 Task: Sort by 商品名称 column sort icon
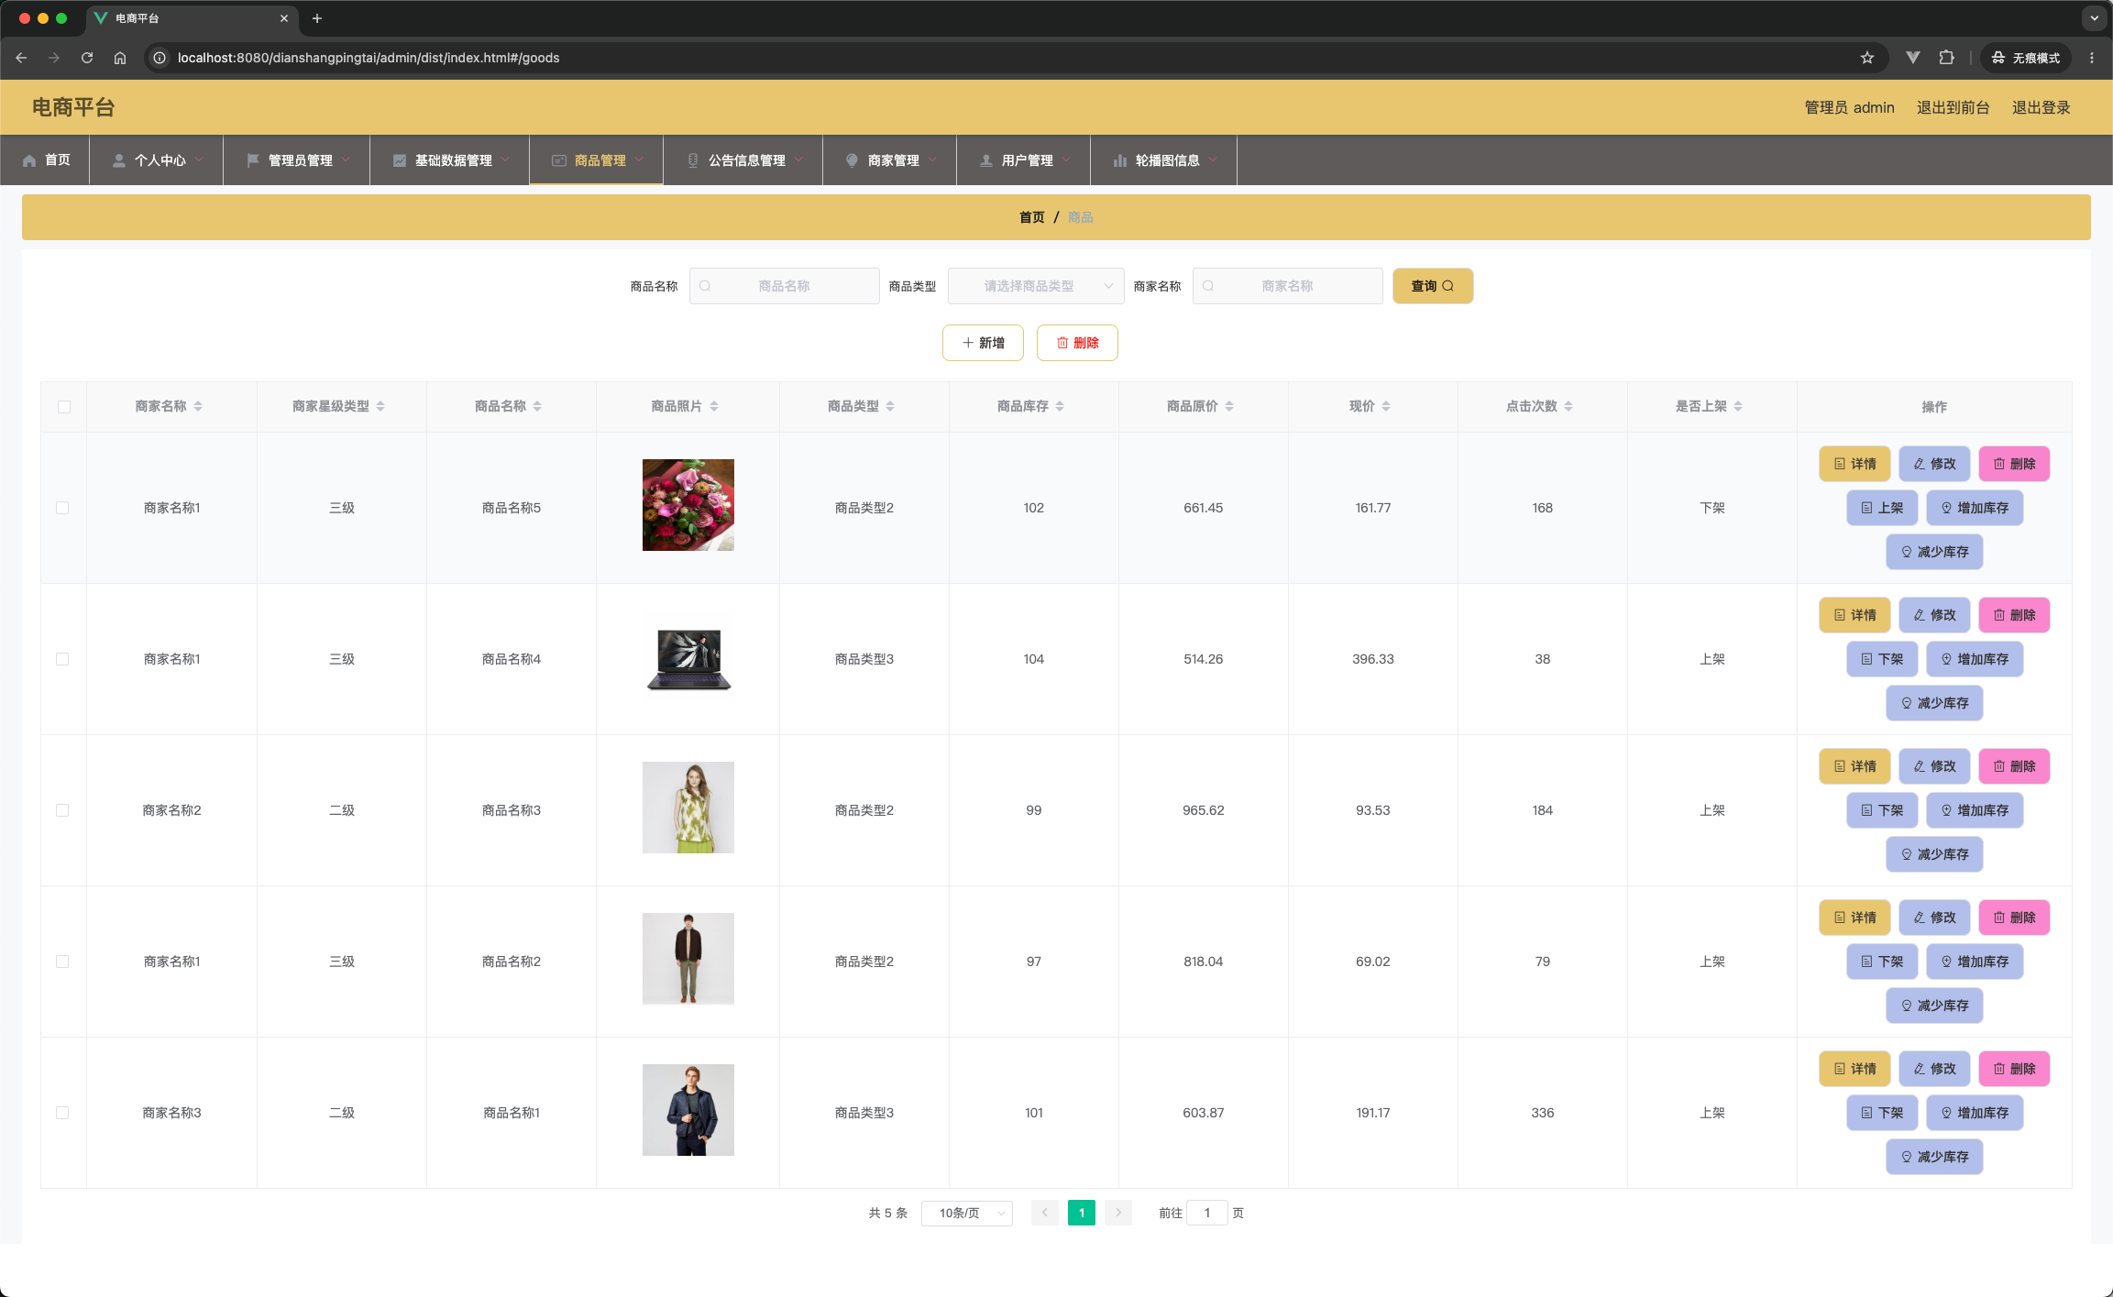coord(537,406)
